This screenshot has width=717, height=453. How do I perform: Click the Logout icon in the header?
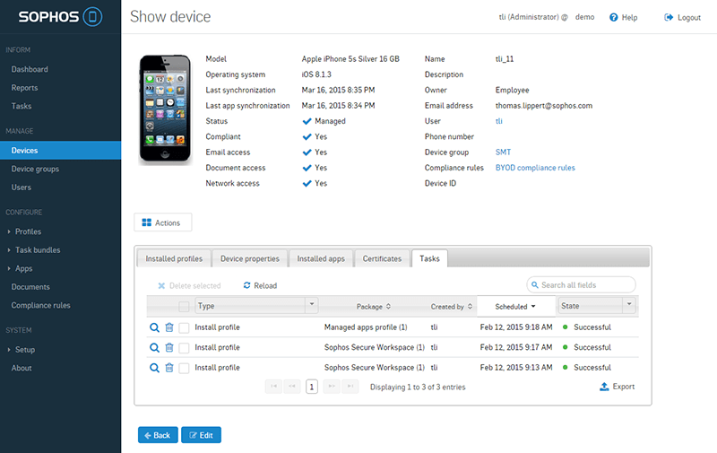tap(669, 17)
